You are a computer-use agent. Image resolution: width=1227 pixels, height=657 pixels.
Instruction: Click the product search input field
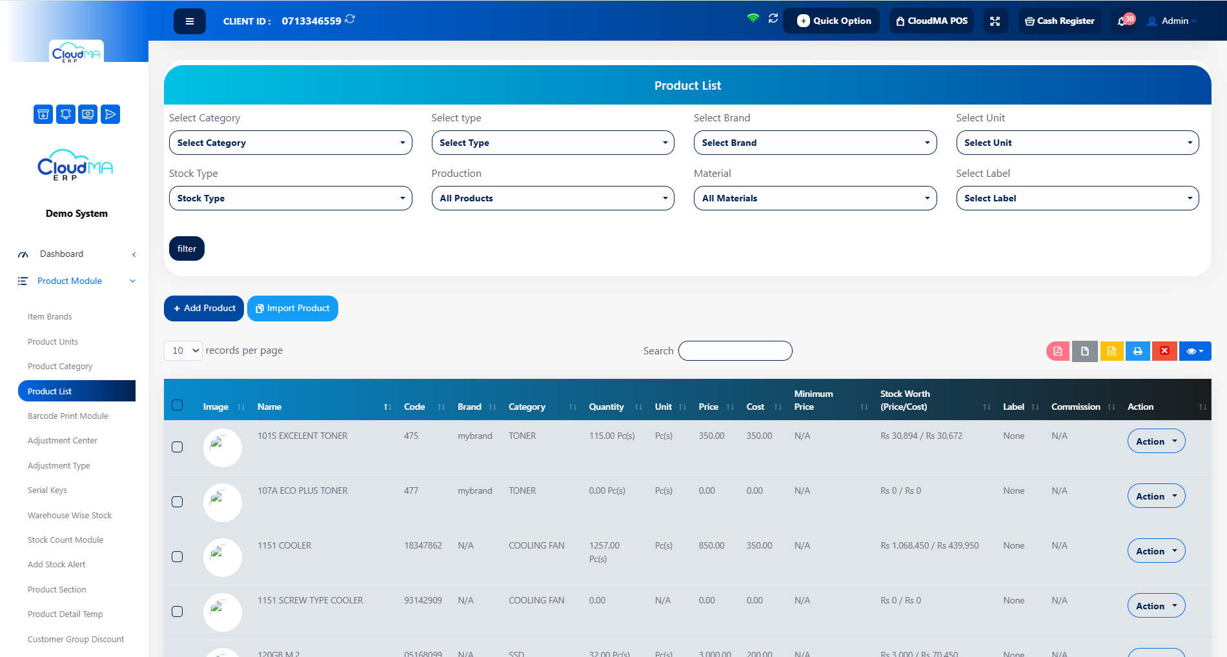[735, 351]
